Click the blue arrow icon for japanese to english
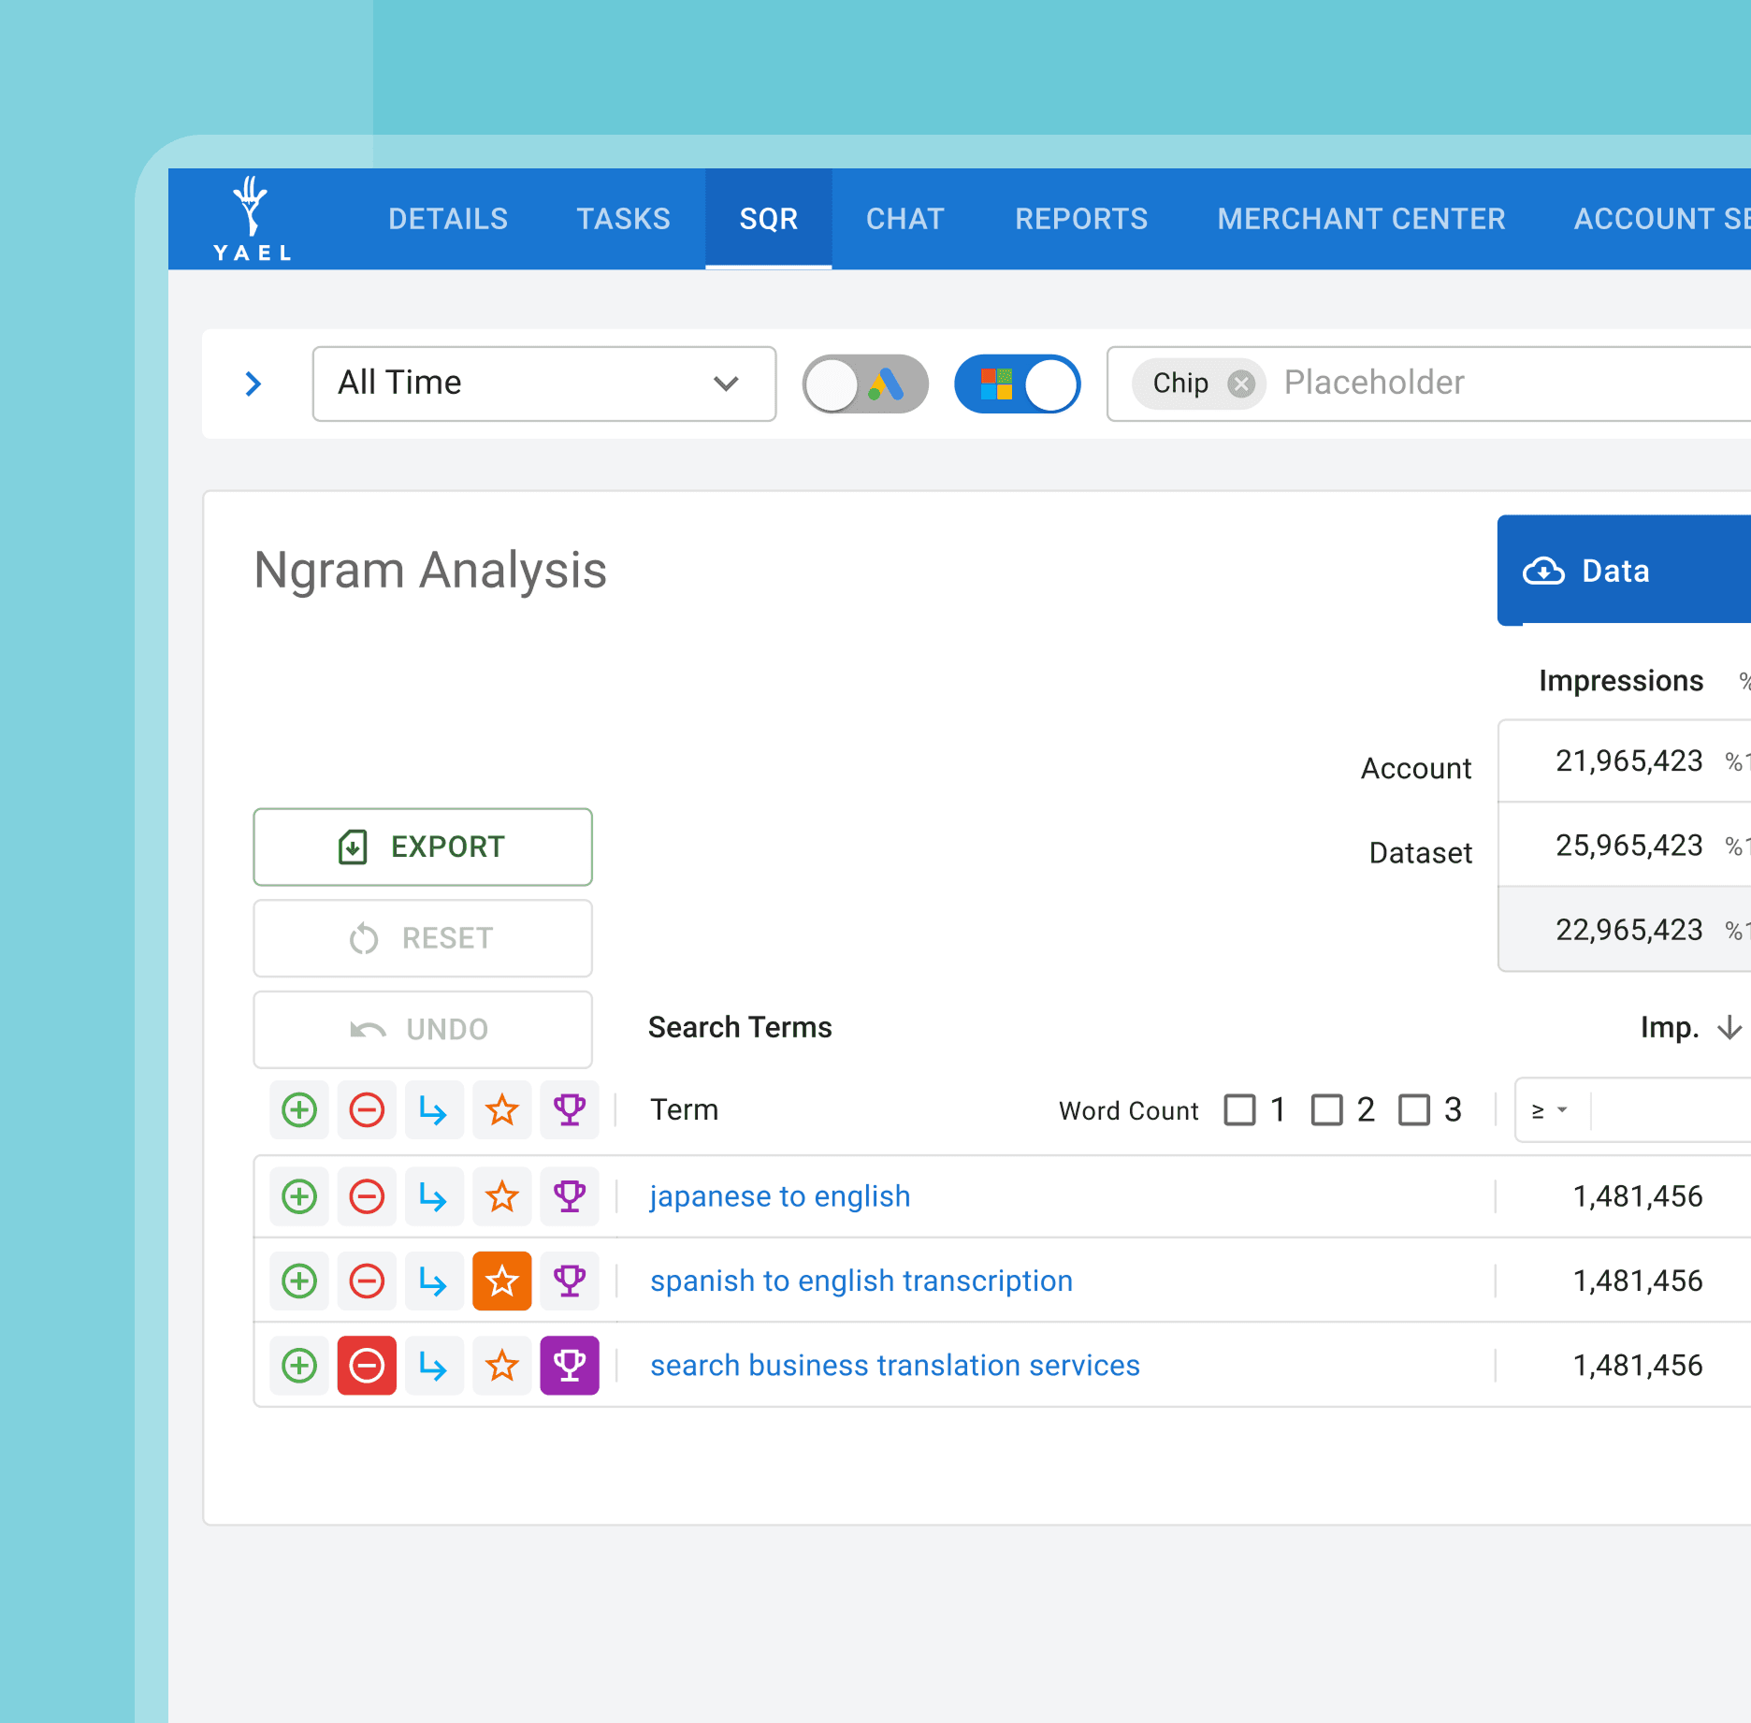 click(x=433, y=1196)
